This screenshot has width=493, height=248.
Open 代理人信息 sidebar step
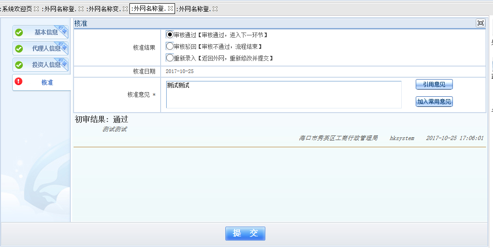41,48
